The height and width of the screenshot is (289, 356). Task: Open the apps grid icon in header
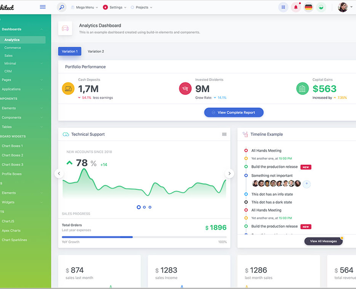pyautogui.click(x=283, y=8)
